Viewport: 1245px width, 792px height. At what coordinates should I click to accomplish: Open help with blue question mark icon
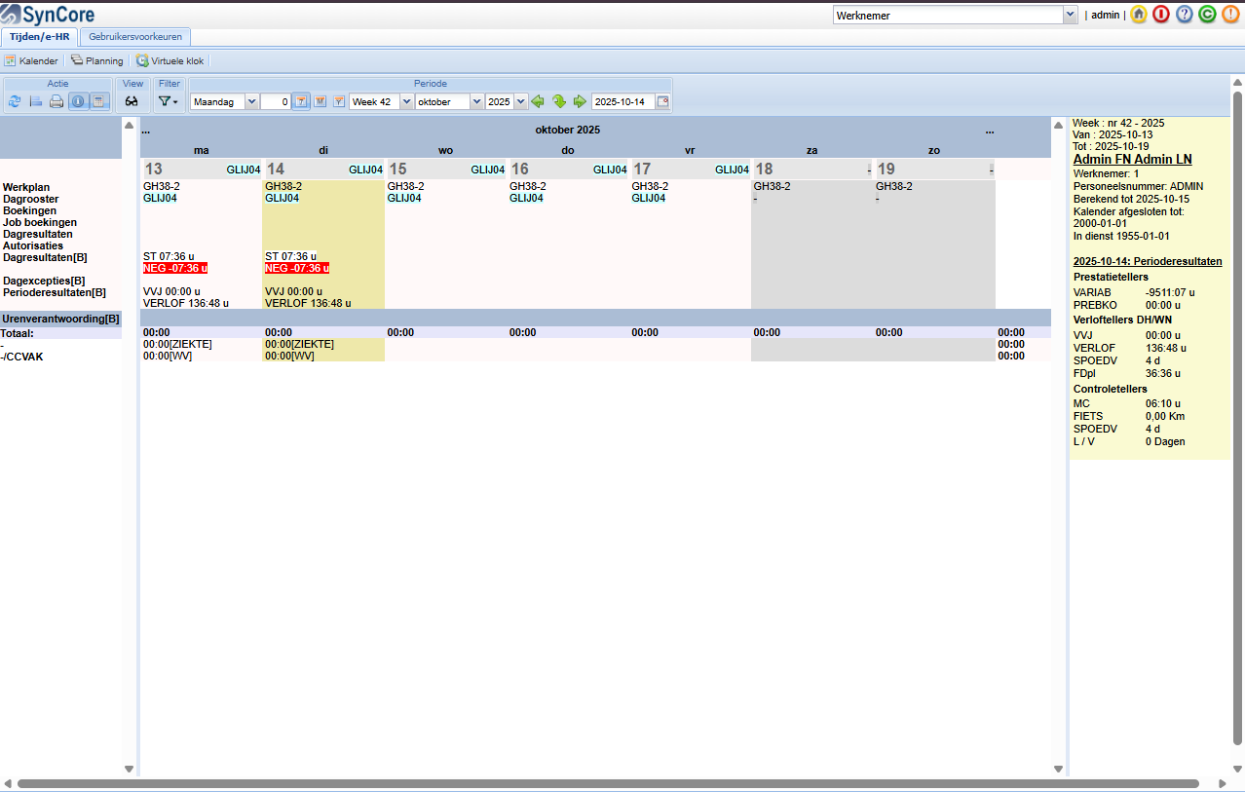tap(1185, 15)
